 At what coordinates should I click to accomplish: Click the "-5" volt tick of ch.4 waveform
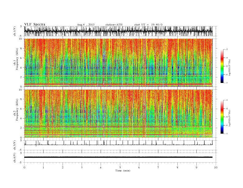21,163
